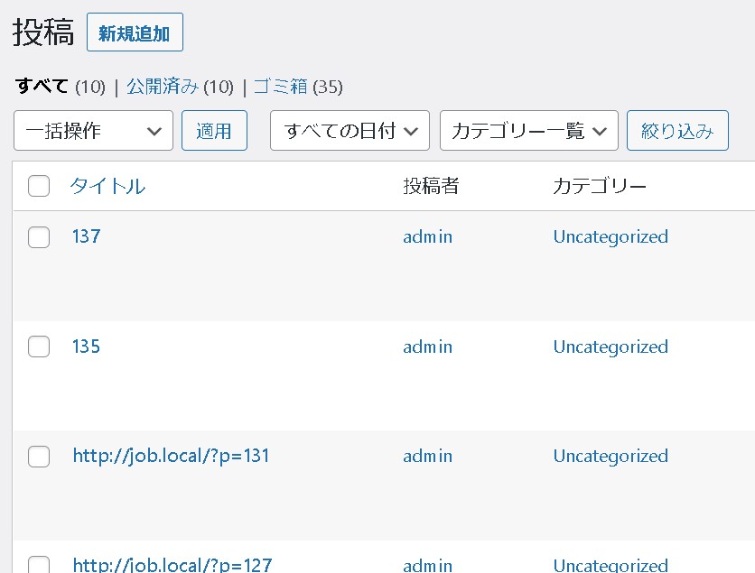Sort posts by clicking the タイトル column header

107,186
